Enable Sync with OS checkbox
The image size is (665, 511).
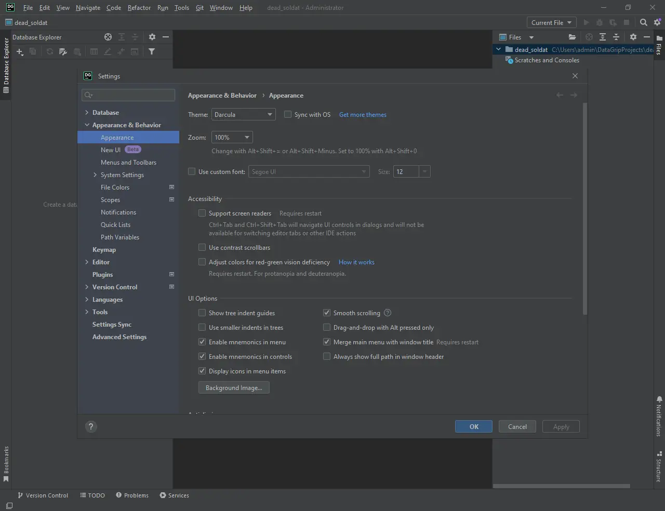pos(288,114)
